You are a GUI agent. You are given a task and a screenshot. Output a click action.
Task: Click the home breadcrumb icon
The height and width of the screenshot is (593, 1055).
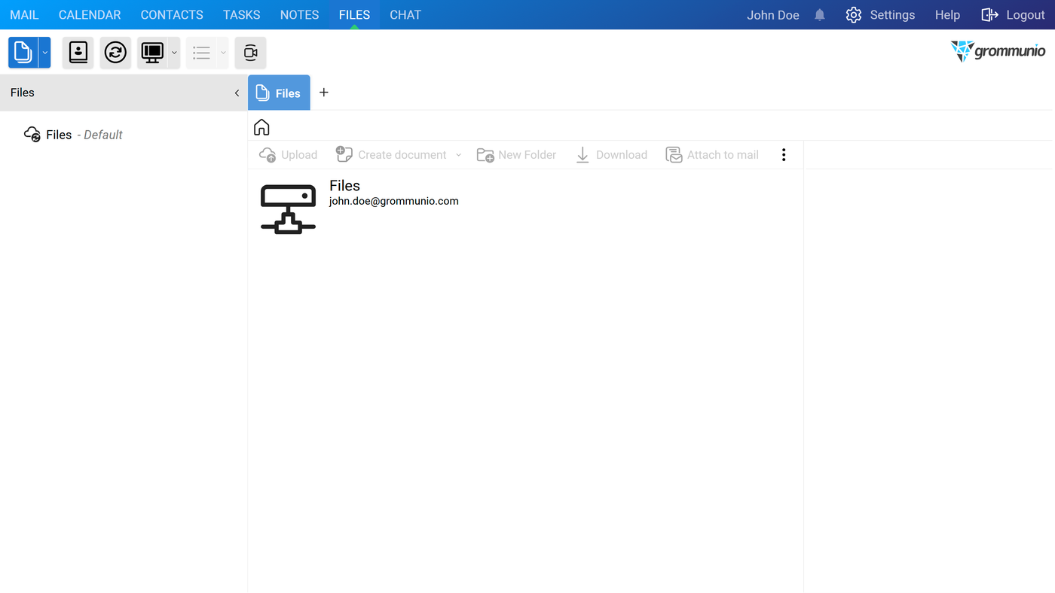(261, 127)
